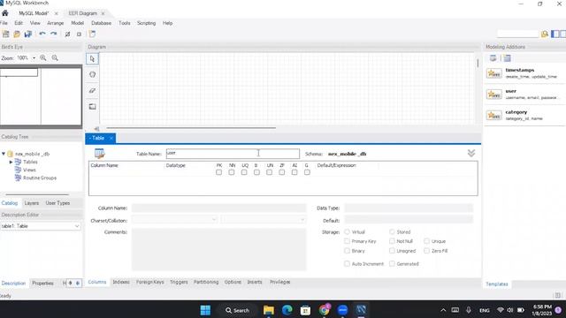Image resolution: width=566 pixels, height=318 pixels.
Task: Click first Modeling Additions toolbar icon
Action: click(493, 58)
